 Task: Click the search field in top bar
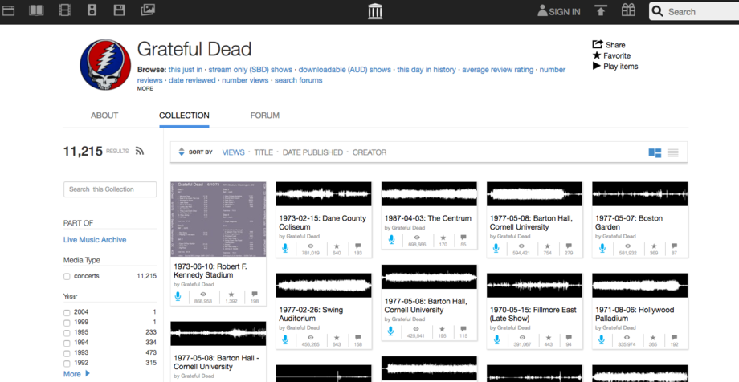point(694,12)
